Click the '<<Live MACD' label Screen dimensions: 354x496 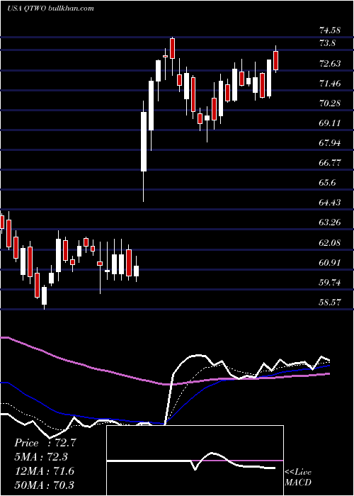click(x=298, y=477)
